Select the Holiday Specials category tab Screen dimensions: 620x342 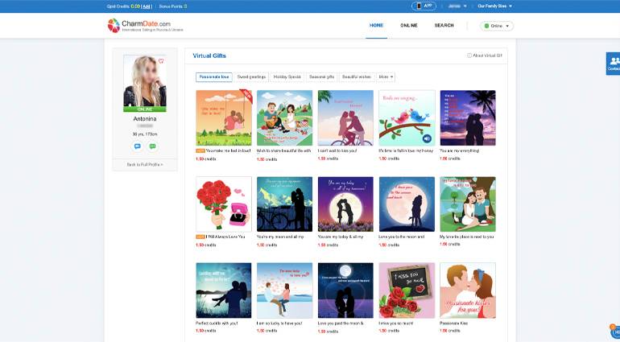pos(287,77)
